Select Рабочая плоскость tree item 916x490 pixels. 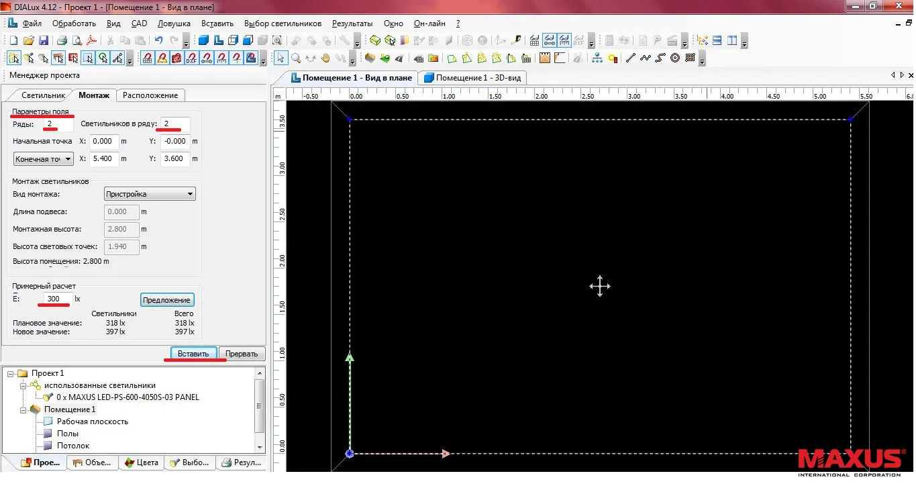point(92,422)
